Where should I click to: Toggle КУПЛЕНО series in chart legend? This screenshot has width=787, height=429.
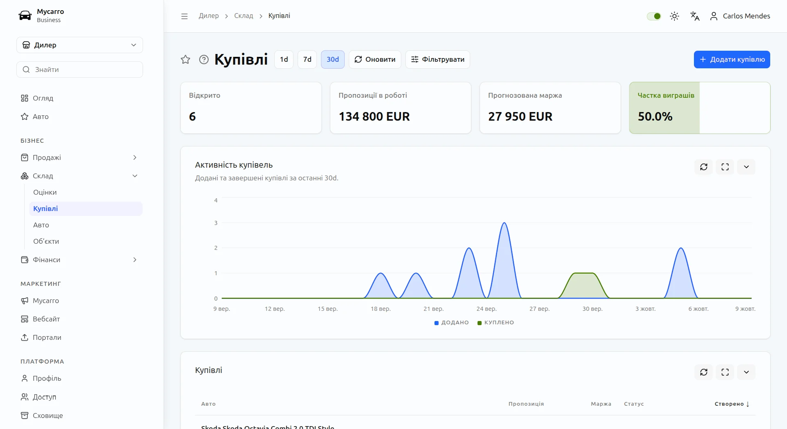coord(495,323)
